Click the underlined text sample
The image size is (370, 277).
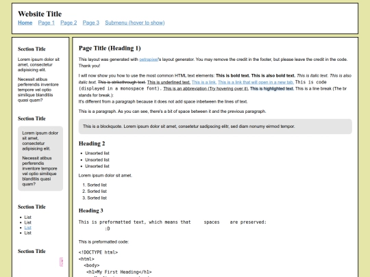click(169, 82)
